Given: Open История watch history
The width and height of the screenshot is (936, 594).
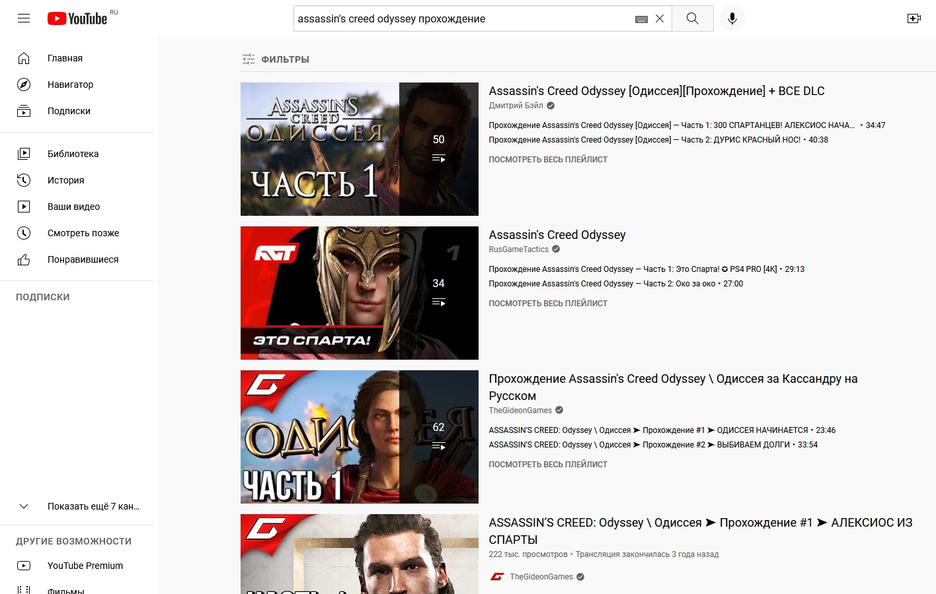Looking at the screenshot, I should tap(65, 180).
